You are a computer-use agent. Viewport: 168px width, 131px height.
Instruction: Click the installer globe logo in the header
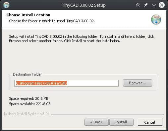[x=156, y=20]
